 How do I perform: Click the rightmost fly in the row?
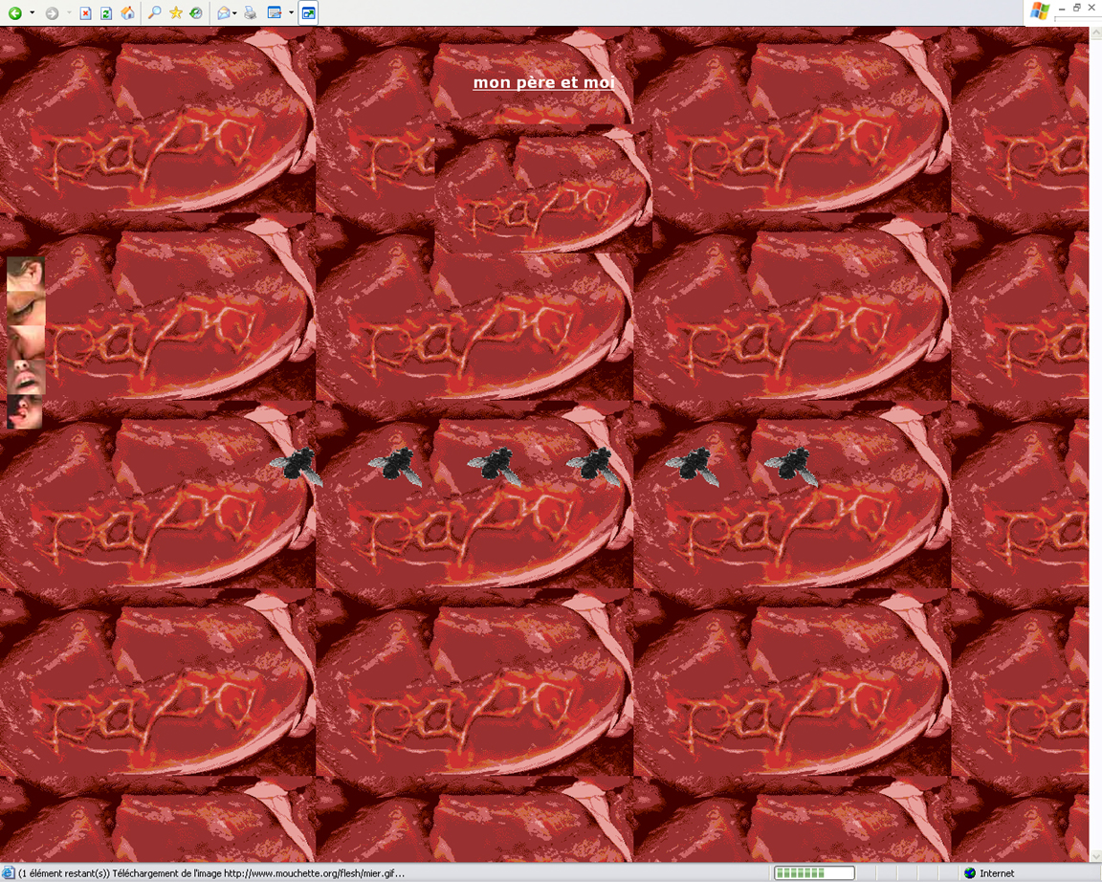click(x=792, y=466)
